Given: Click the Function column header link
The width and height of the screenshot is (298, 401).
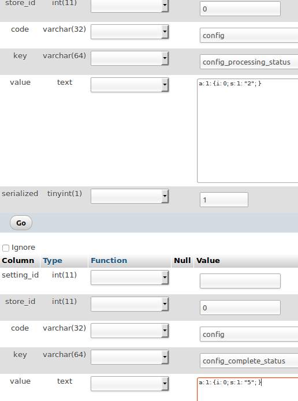Looking at the screenshot, I should (x=109, y=261).
